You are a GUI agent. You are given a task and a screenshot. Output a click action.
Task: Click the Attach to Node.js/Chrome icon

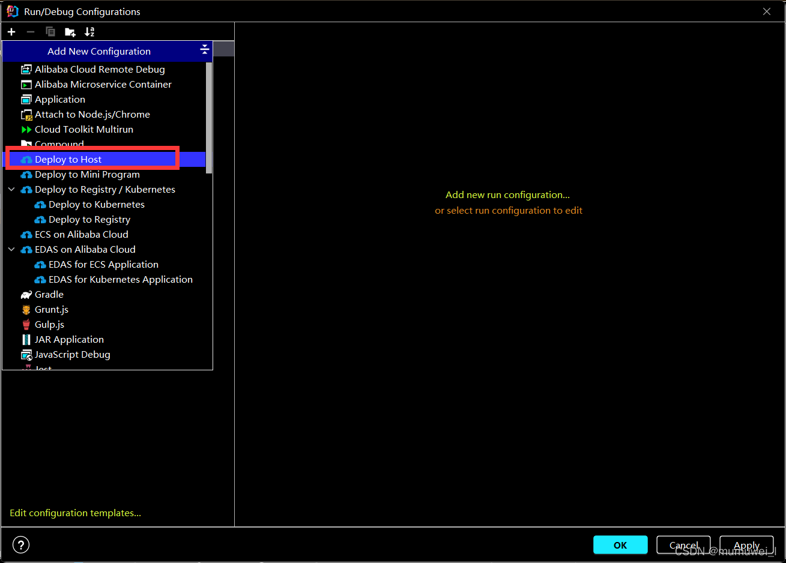(x=26, y=115)
